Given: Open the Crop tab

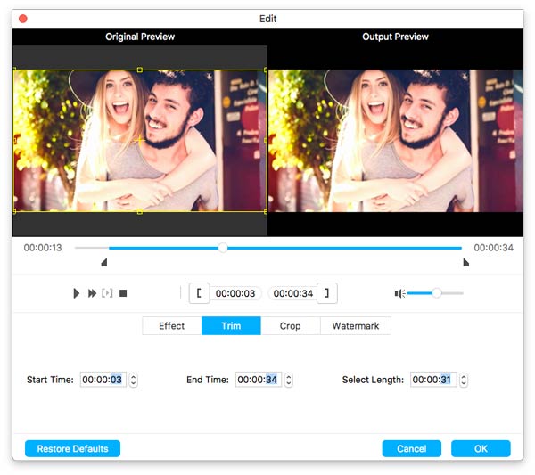Looking at the screenshot, I should click(x=290, y=326).
